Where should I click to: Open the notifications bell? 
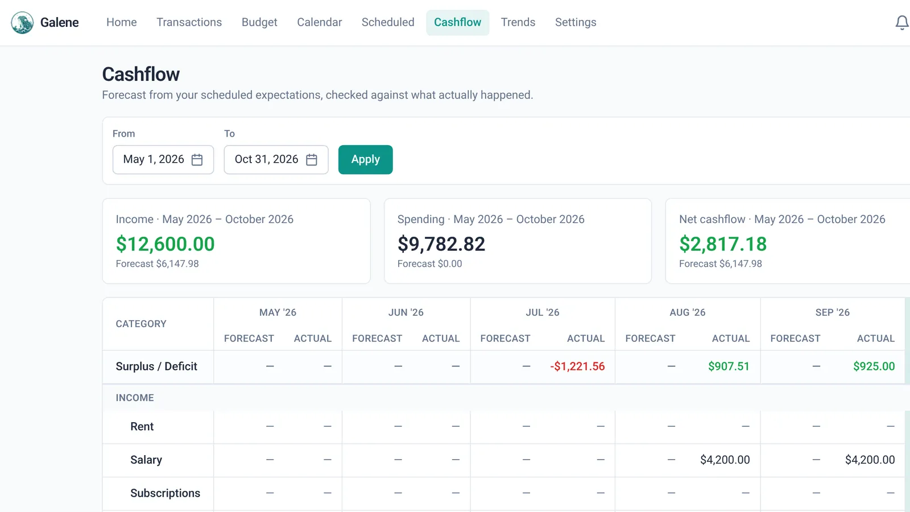[x=901, y=23]
